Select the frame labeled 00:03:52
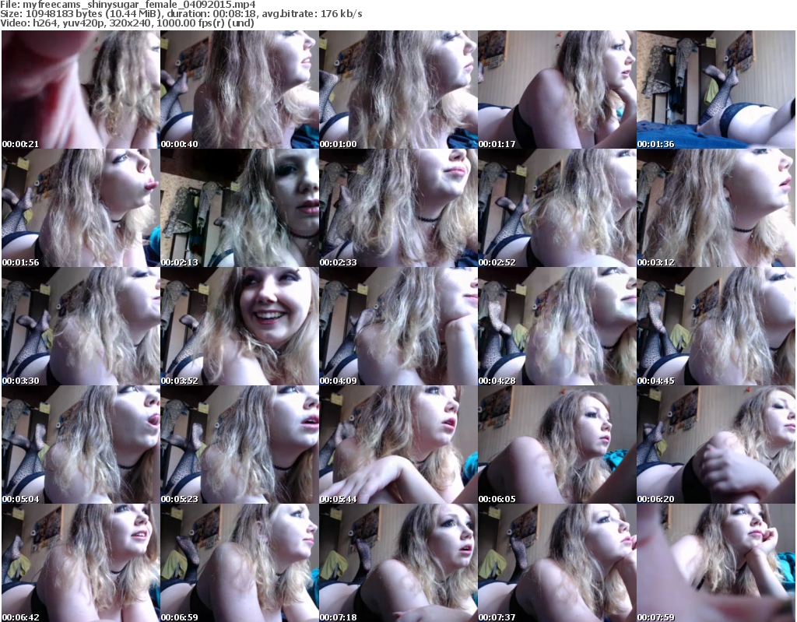This screenshot has width=797, height=622. coord(240,326)
